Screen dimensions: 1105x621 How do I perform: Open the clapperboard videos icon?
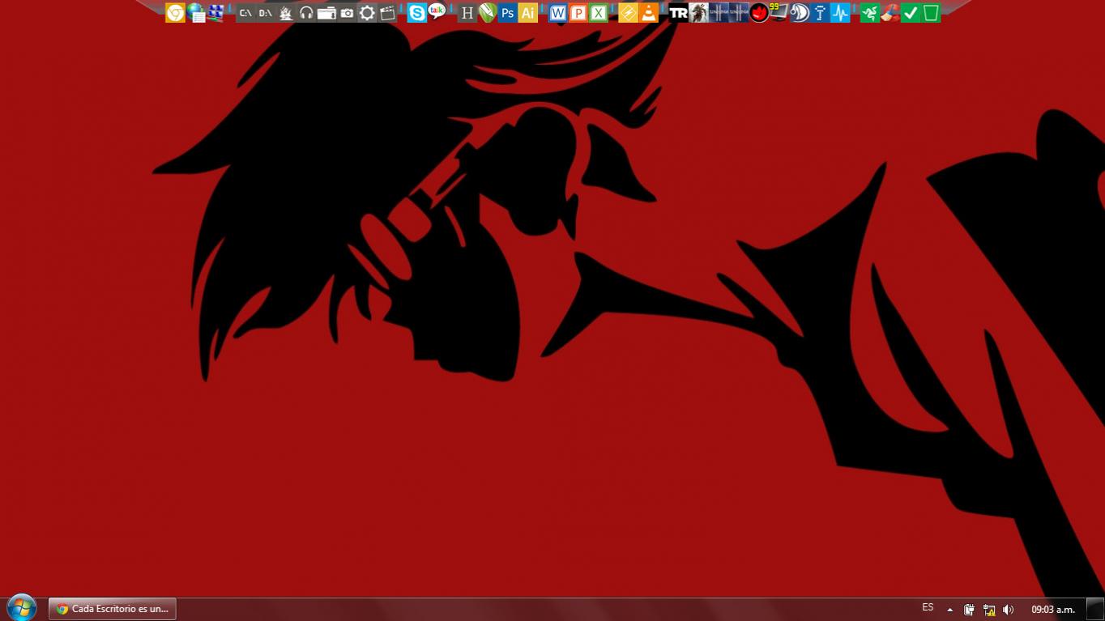click(x=387, y=13)
